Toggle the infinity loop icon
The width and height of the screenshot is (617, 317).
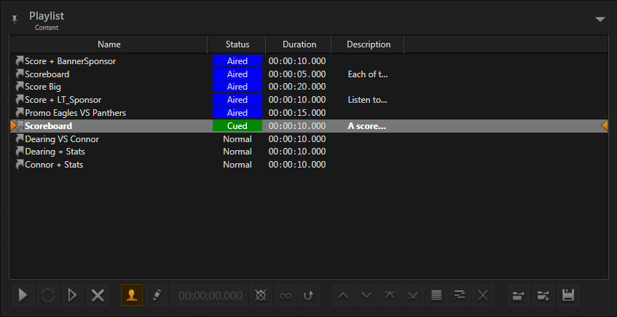(x=285, y=295)
